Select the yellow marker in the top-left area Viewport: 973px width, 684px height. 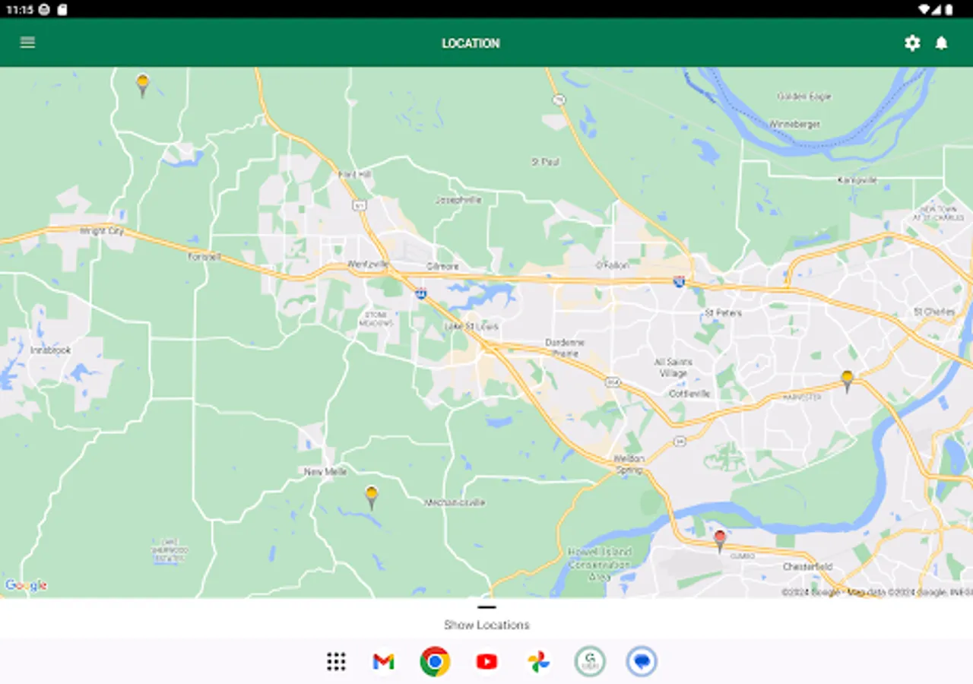pyautogui.click(x=141, y=81)
